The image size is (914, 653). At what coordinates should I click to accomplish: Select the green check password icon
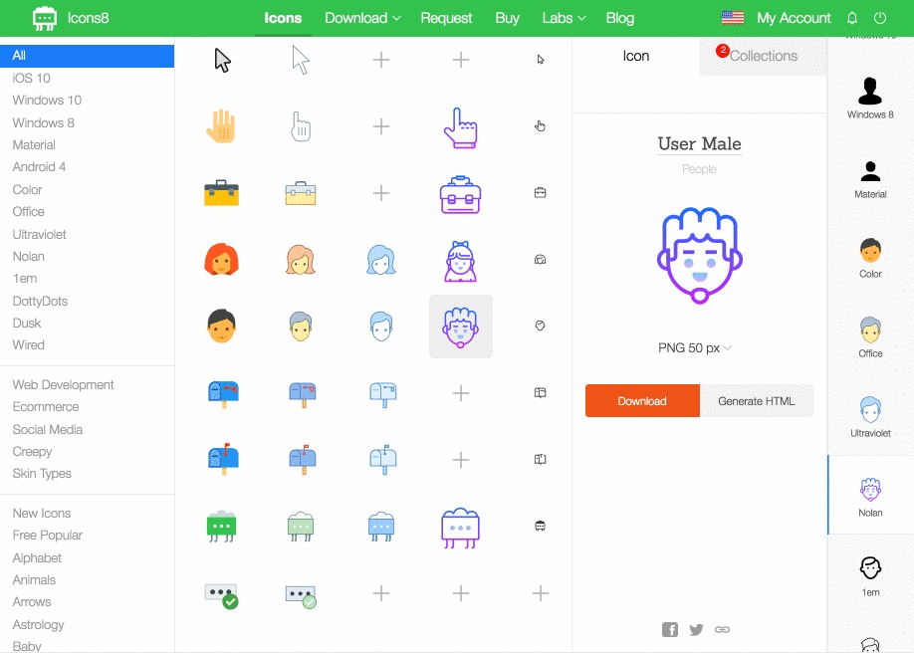[x=221, y=594]
